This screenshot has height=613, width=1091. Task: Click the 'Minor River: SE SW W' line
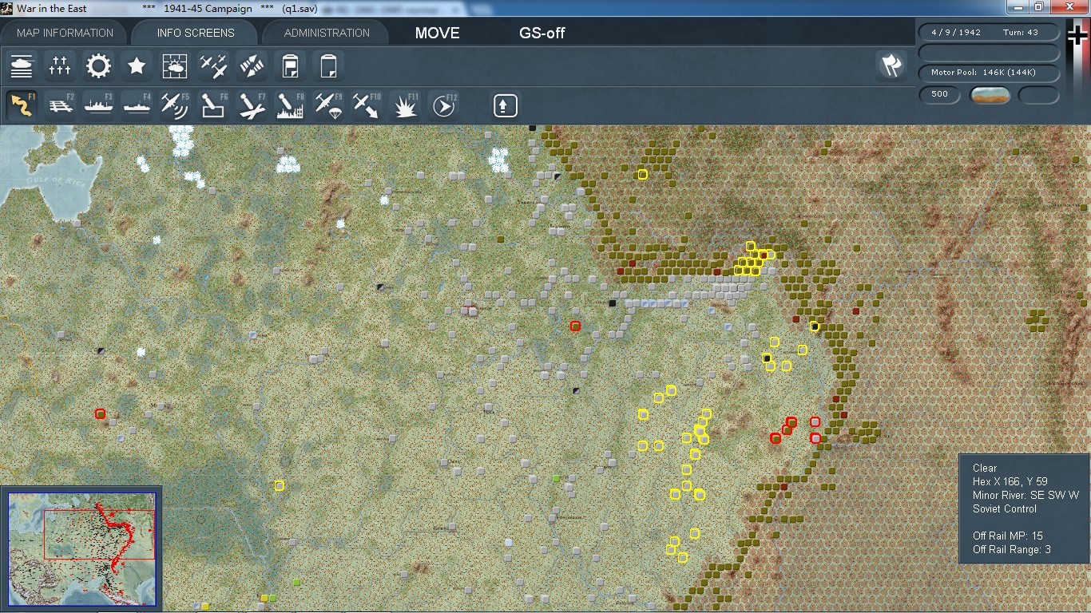point(1026,496)
